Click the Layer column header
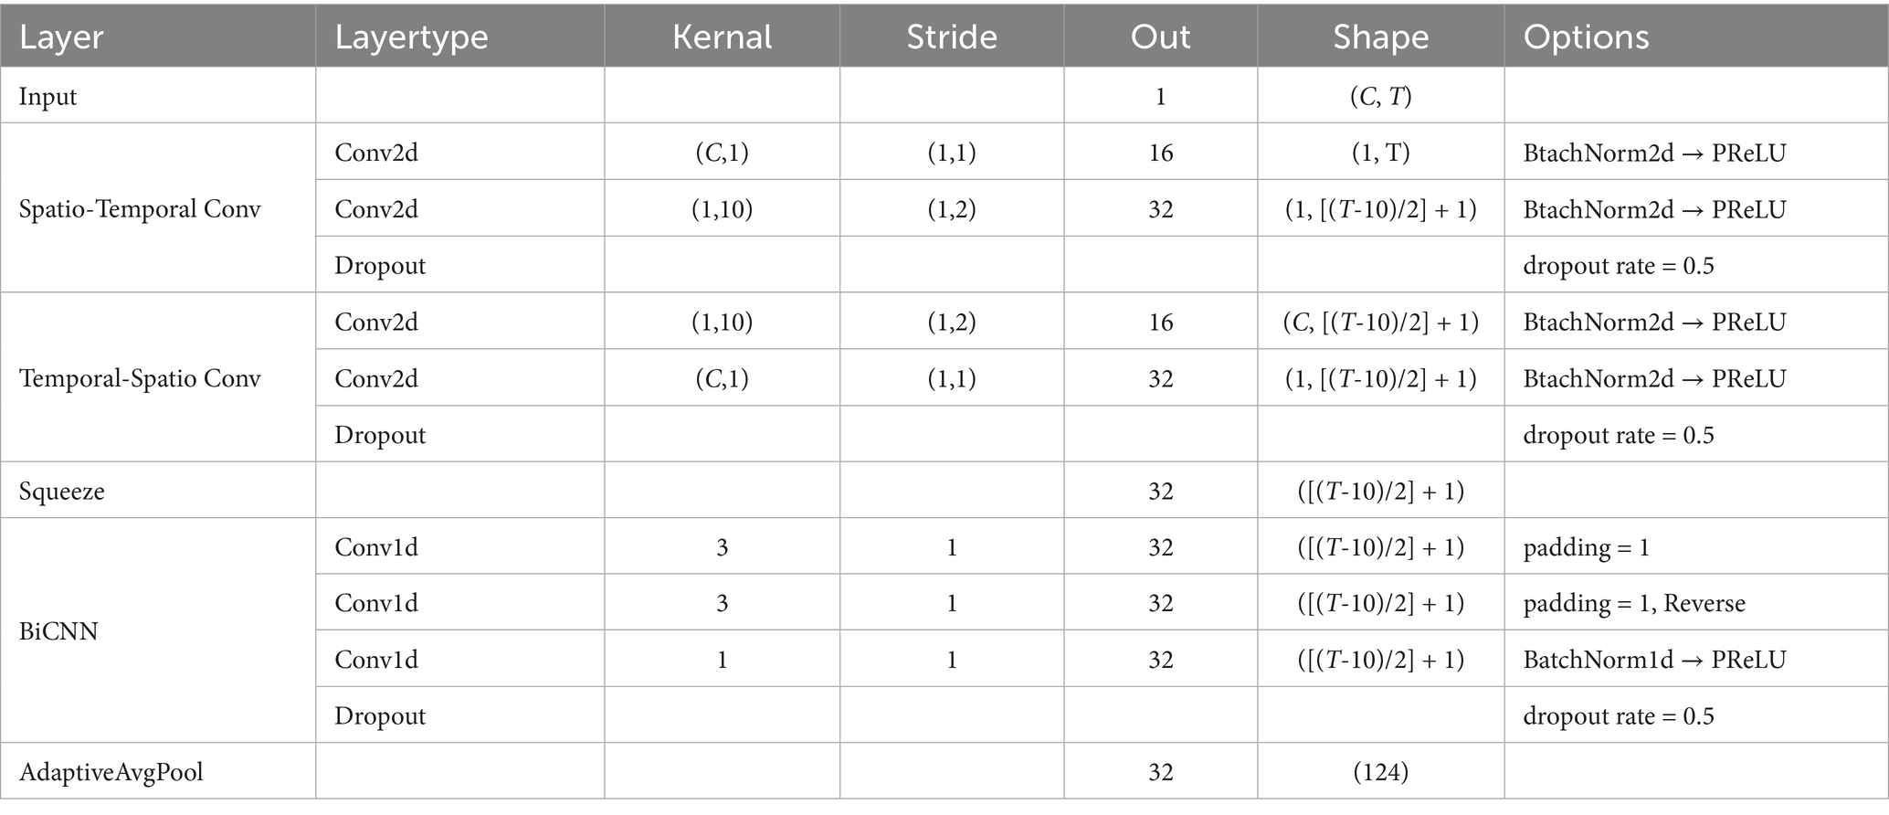The width and height of the screenshot is (1889, 815). [61, 37]
